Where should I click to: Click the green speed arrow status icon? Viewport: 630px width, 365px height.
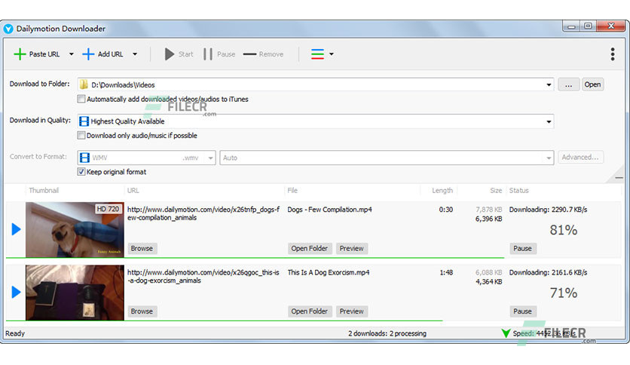[x=506, y=333]
